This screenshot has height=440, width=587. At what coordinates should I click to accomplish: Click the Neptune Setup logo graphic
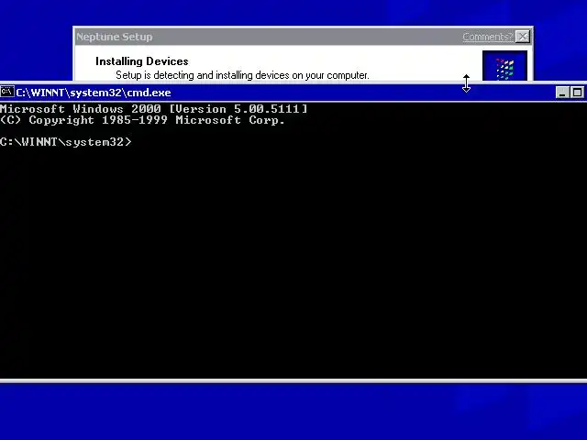(504, 66)
